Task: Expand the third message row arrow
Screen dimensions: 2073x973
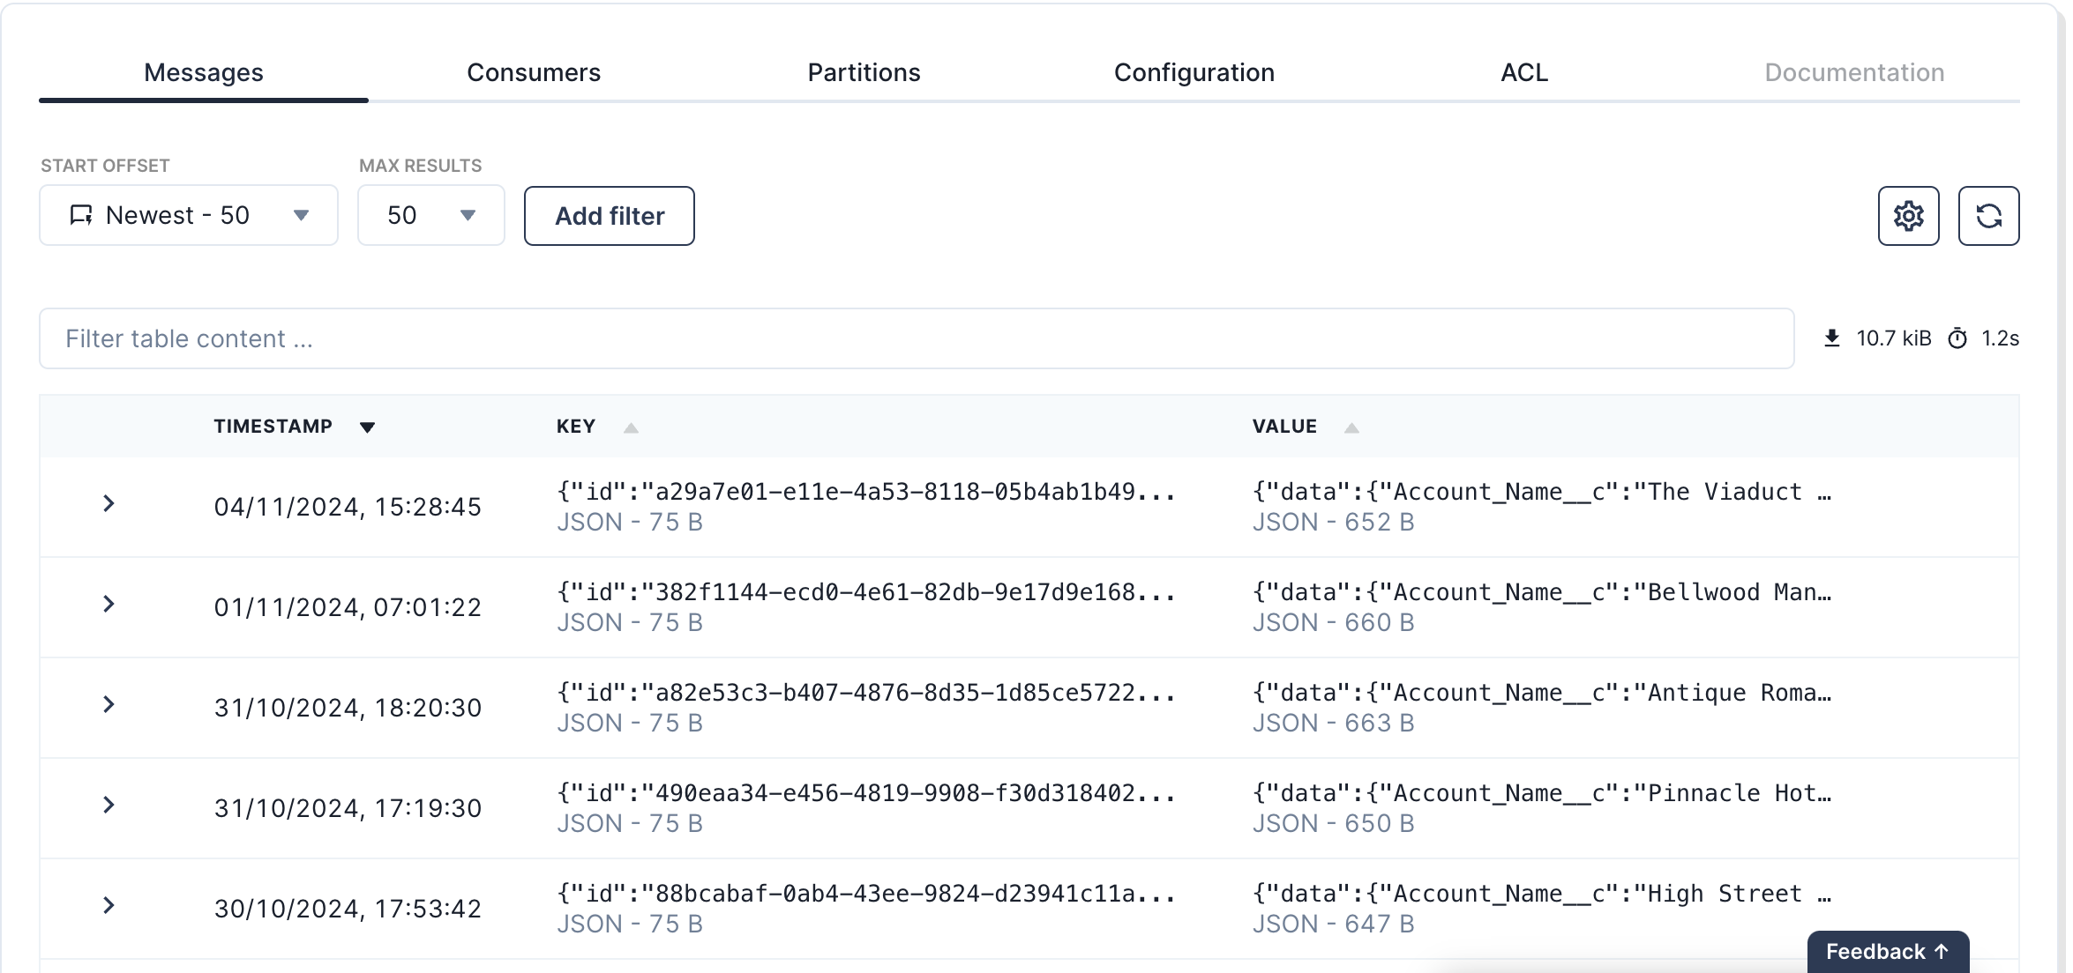Action: (x=111, y=705)
